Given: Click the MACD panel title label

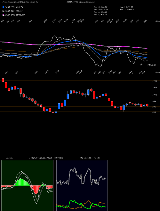Looking at the screenshot, I should pos(9,158).
